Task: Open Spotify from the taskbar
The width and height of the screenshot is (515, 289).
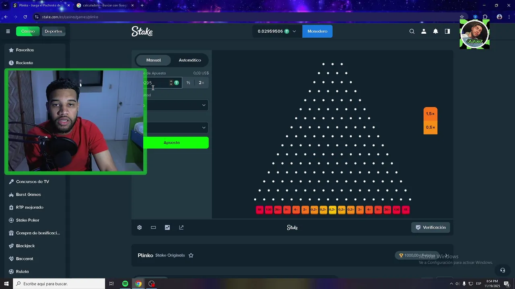Action: pos(125,284)
